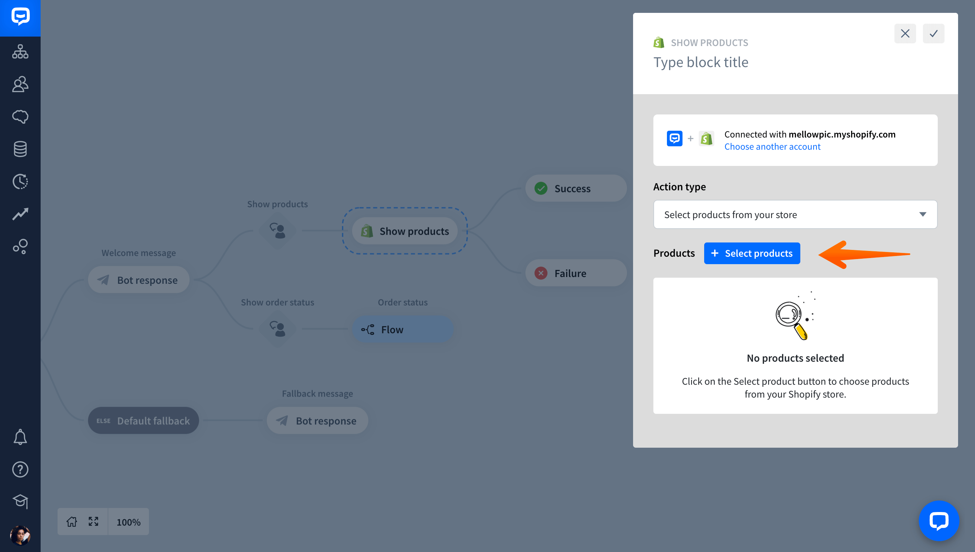Click the Shopify icon in connection card
This screenshot has height=552, width=975.
(x=706, y=139)
